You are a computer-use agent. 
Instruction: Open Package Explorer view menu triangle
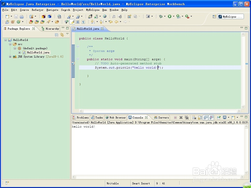point(67,34)
